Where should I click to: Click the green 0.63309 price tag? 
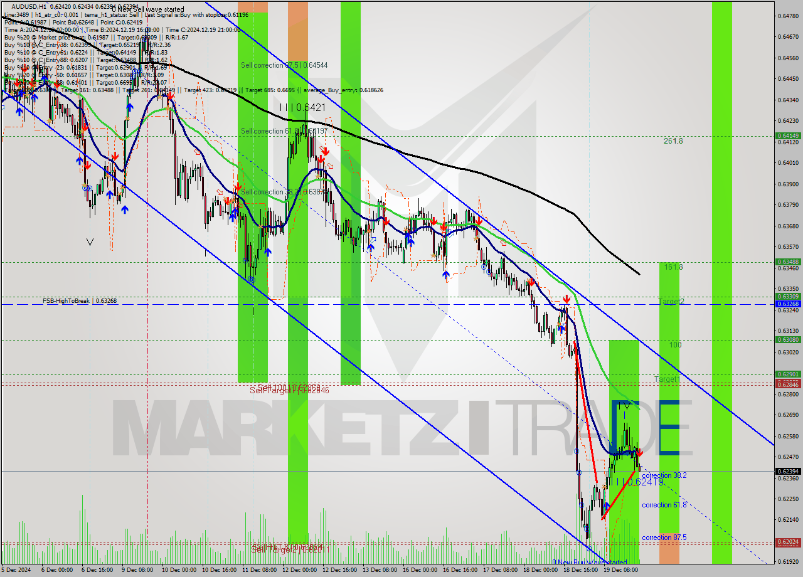click(788, 296)
